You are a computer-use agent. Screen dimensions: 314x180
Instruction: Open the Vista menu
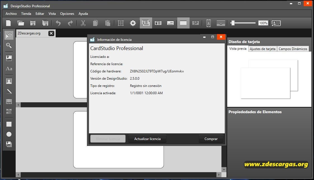tap(52, 14)
